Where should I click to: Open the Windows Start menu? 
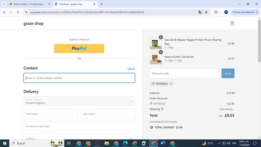click(x=4, y=143)
